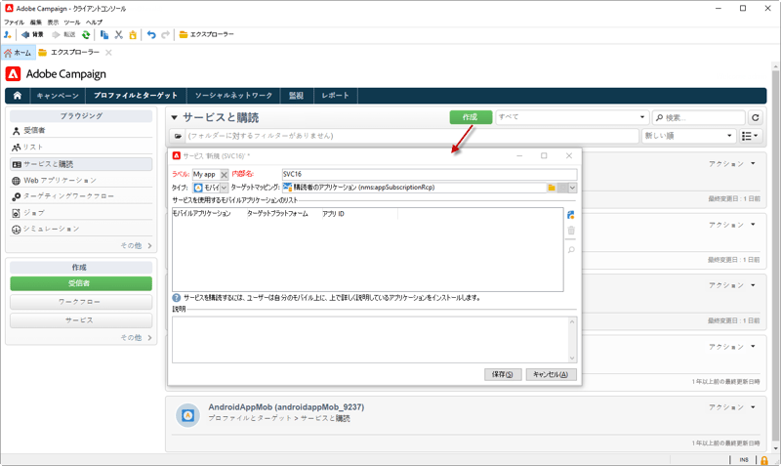Open アクション menu for AndroidAppMob
Image resolution: width=781 pixels, height=466 pixels.
(732, 407)
